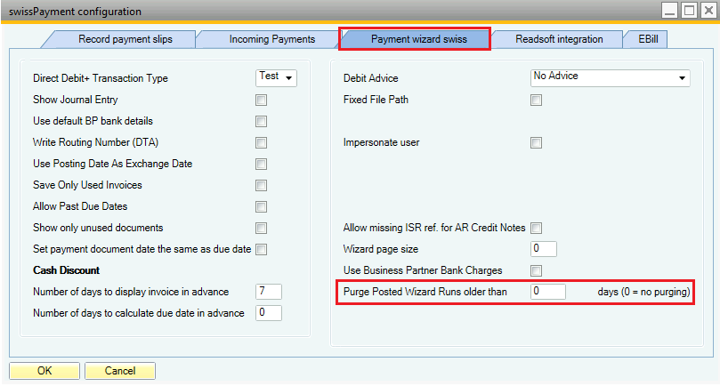Click days to display invoice in advance field
The width and height of the screenshot is (720, 386).
pos(269,292)
